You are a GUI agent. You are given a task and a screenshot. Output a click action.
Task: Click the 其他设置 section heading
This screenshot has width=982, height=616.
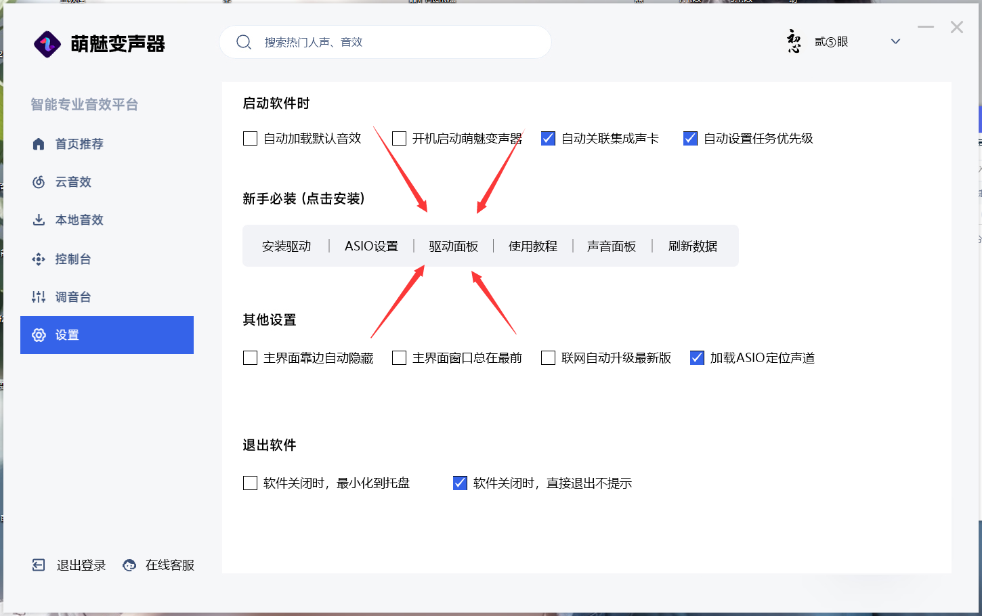pos(270,320)
